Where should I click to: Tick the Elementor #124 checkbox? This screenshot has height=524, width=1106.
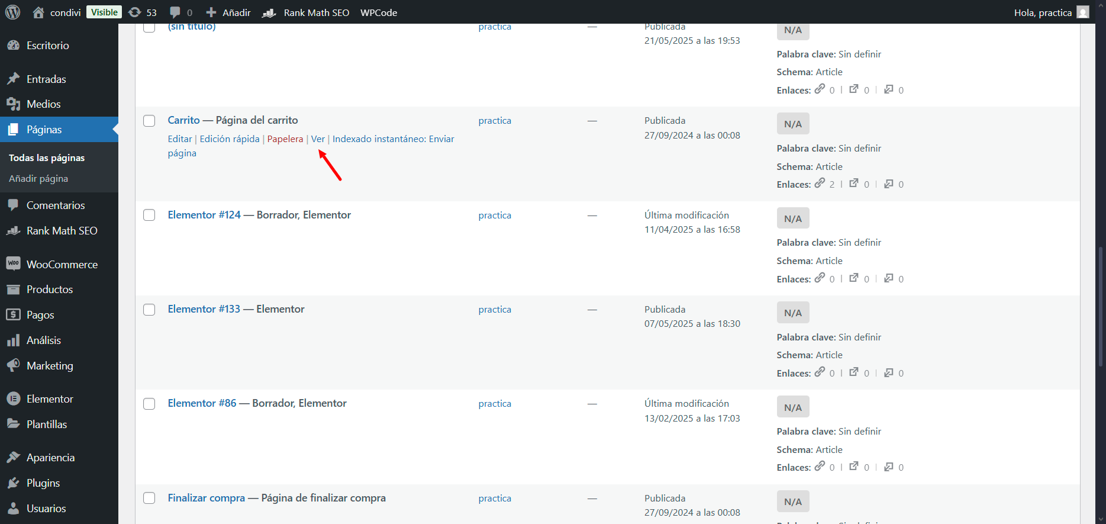tap(149, 215)
